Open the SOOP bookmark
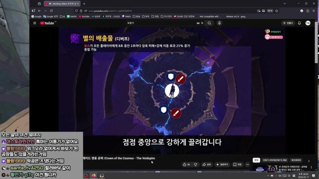The height and width of the screenshot is (179, 319). (96, 16)
